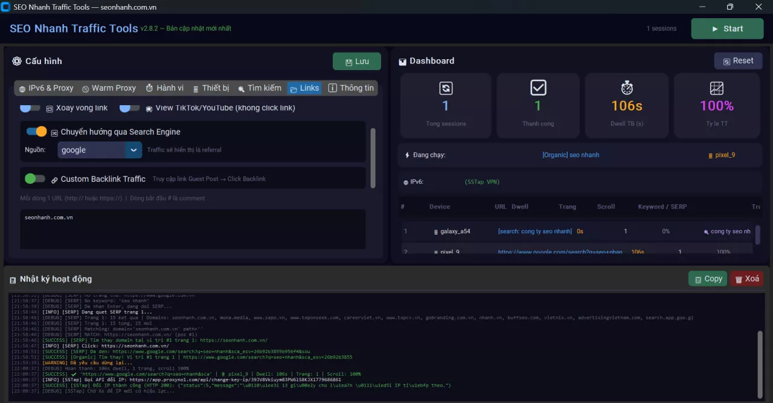Click the chain link icon beside Custom Backlink

54,179
